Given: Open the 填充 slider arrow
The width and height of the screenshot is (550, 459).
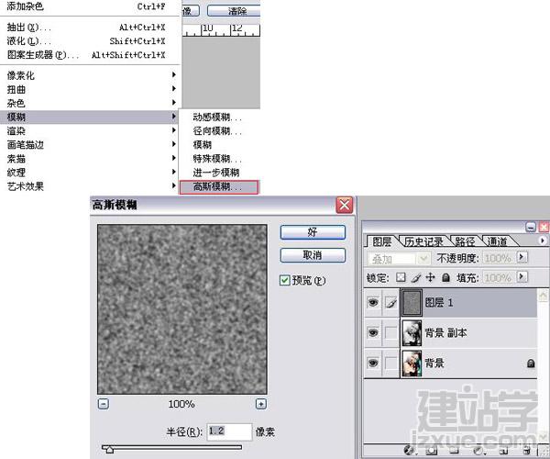Looking at the screenshot, I should 522,277.
